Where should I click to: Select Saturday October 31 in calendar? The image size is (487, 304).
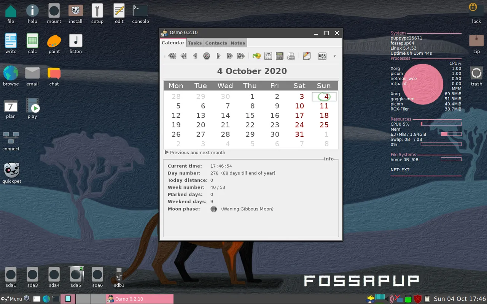(x=299, y=135)
